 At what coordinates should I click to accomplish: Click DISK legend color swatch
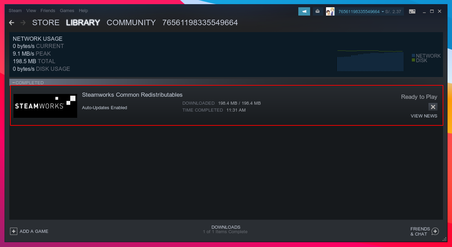pyautogui.click(x=413, y=60)
